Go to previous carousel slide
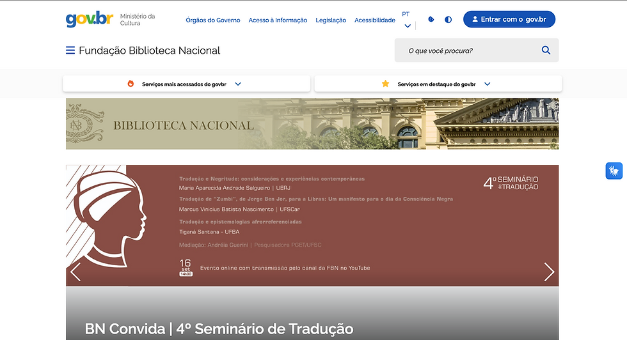This screenshot has width=627, height=340. pyautogui.click(x=75, y=272)
